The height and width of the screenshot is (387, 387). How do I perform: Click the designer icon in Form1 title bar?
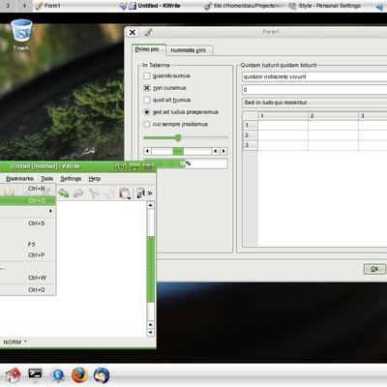tap(148, 32)
